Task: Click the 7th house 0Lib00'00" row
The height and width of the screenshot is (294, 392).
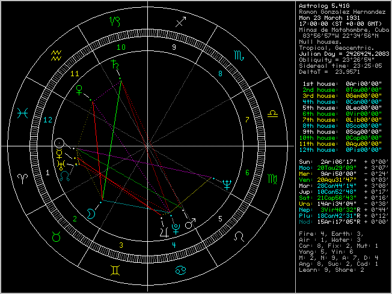Action: [x=342, y=120]
